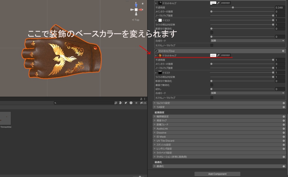Open the Project panel three-dot menu
Screen dimensions: 288x177
(145, 99)
